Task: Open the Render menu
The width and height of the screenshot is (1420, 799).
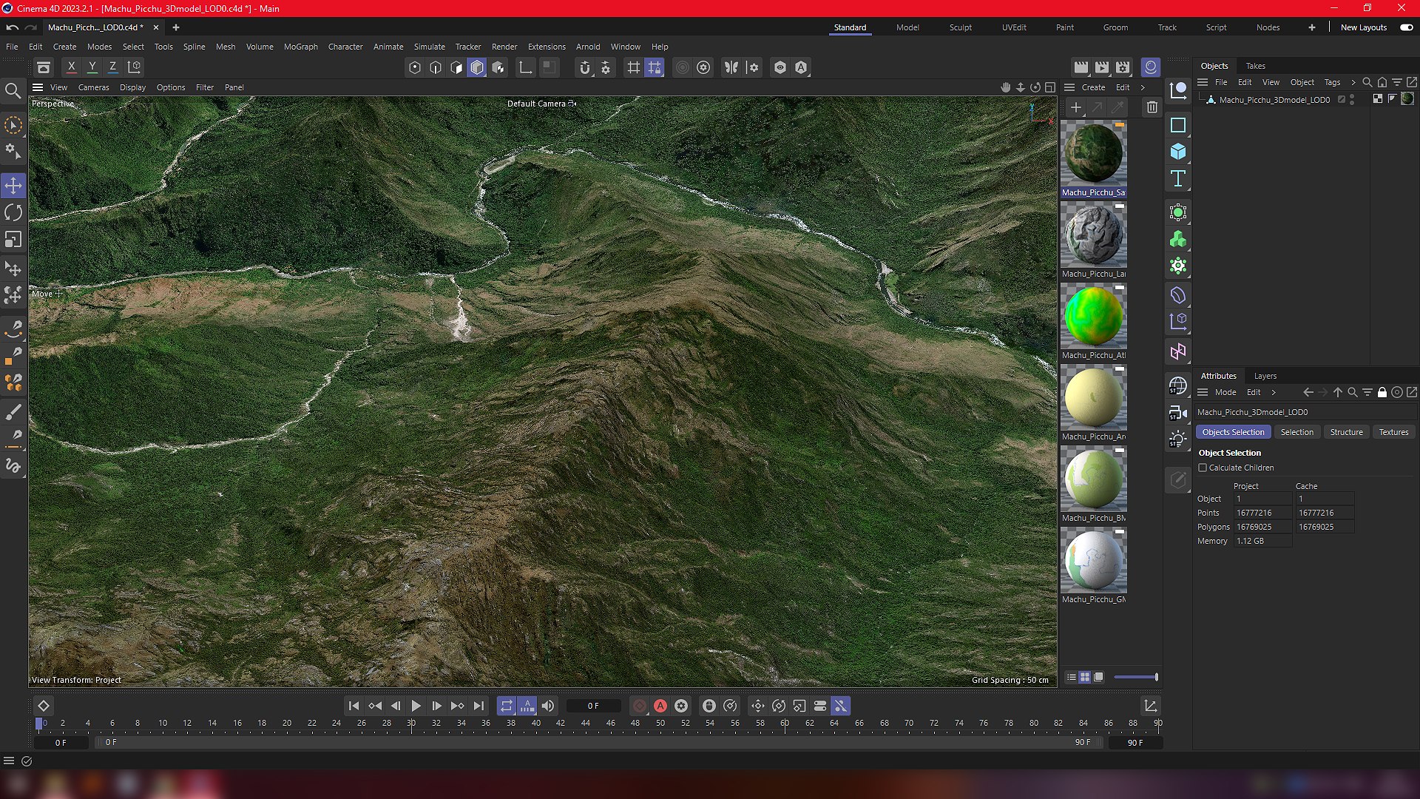Action: tap(504, 47)
